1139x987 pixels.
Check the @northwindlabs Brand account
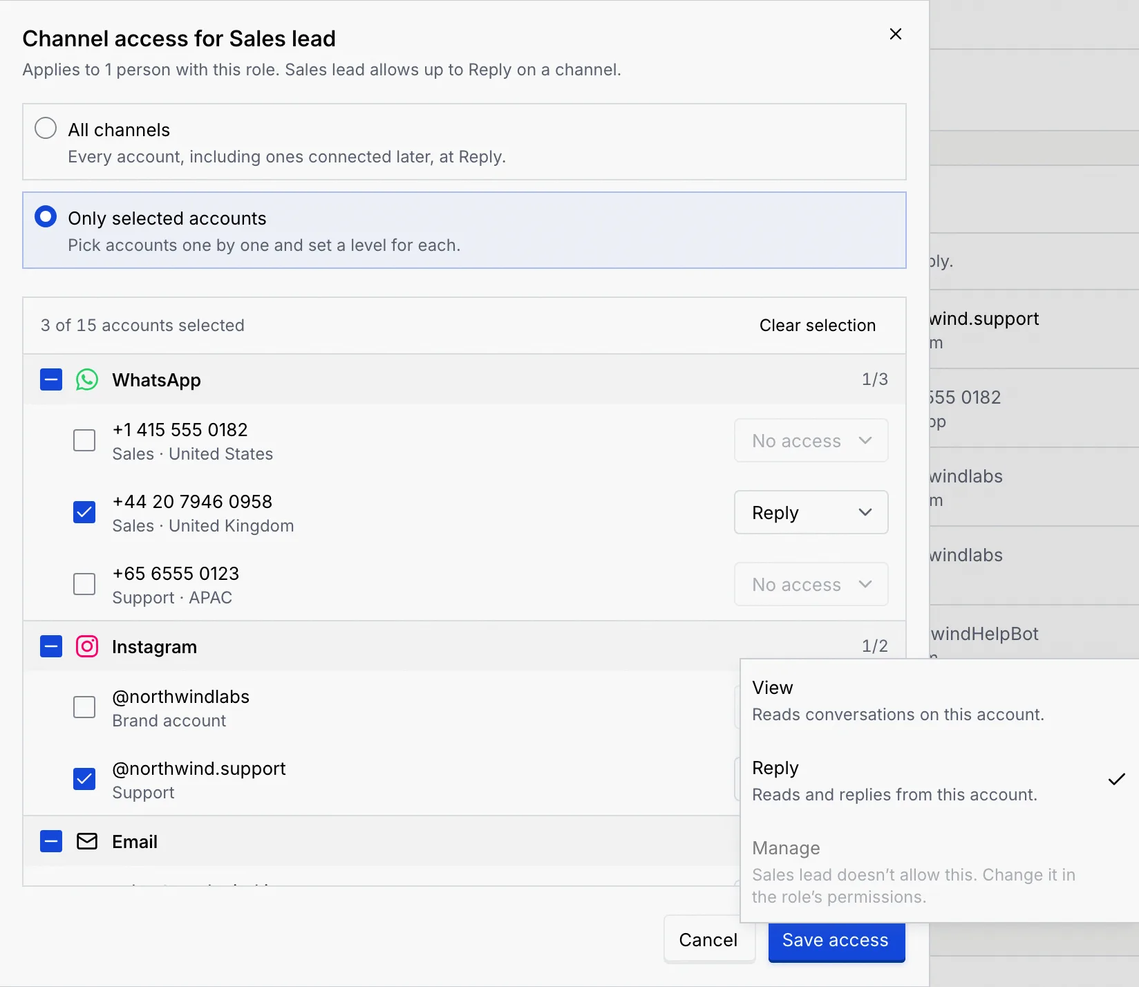coord(84,707)
